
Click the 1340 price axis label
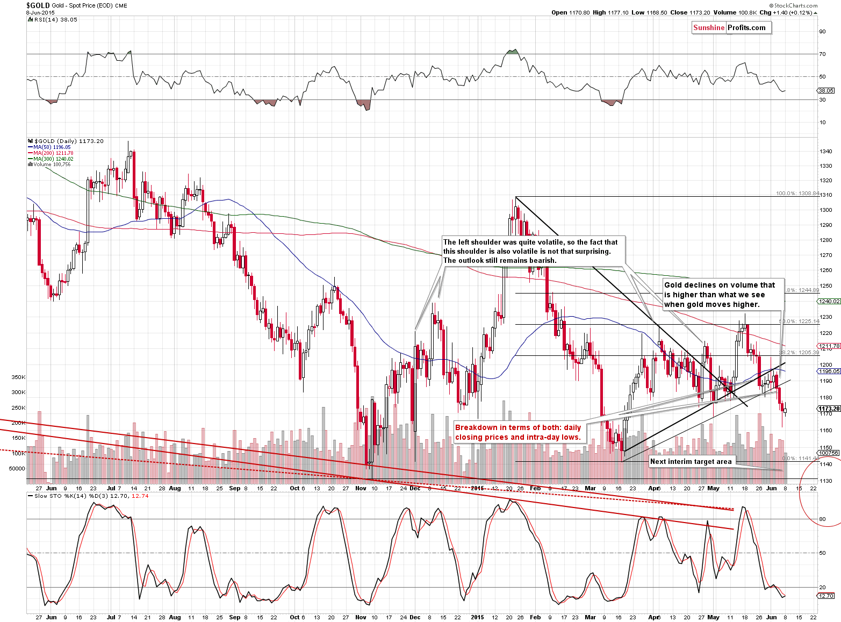pyautogui.click(x=826, y=152)
